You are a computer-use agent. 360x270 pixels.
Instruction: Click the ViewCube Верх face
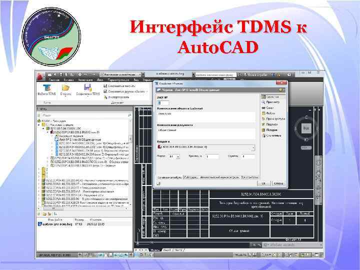306,128
